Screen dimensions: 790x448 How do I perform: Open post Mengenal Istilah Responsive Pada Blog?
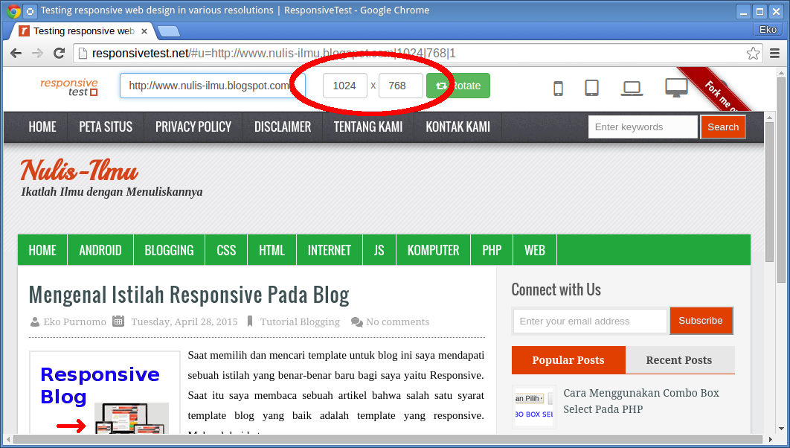pos(189,295)
